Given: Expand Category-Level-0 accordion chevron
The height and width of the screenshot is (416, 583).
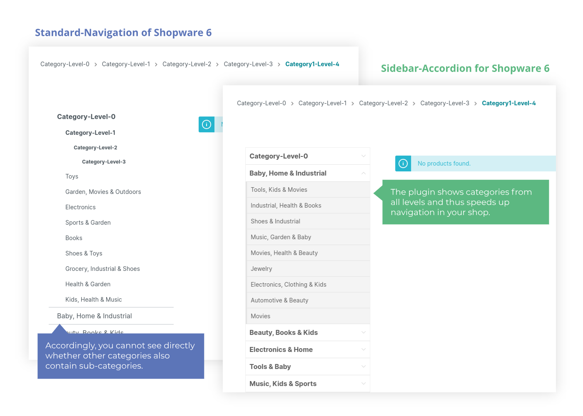Looking at the screenshot, I should click(x=364, y=156).
